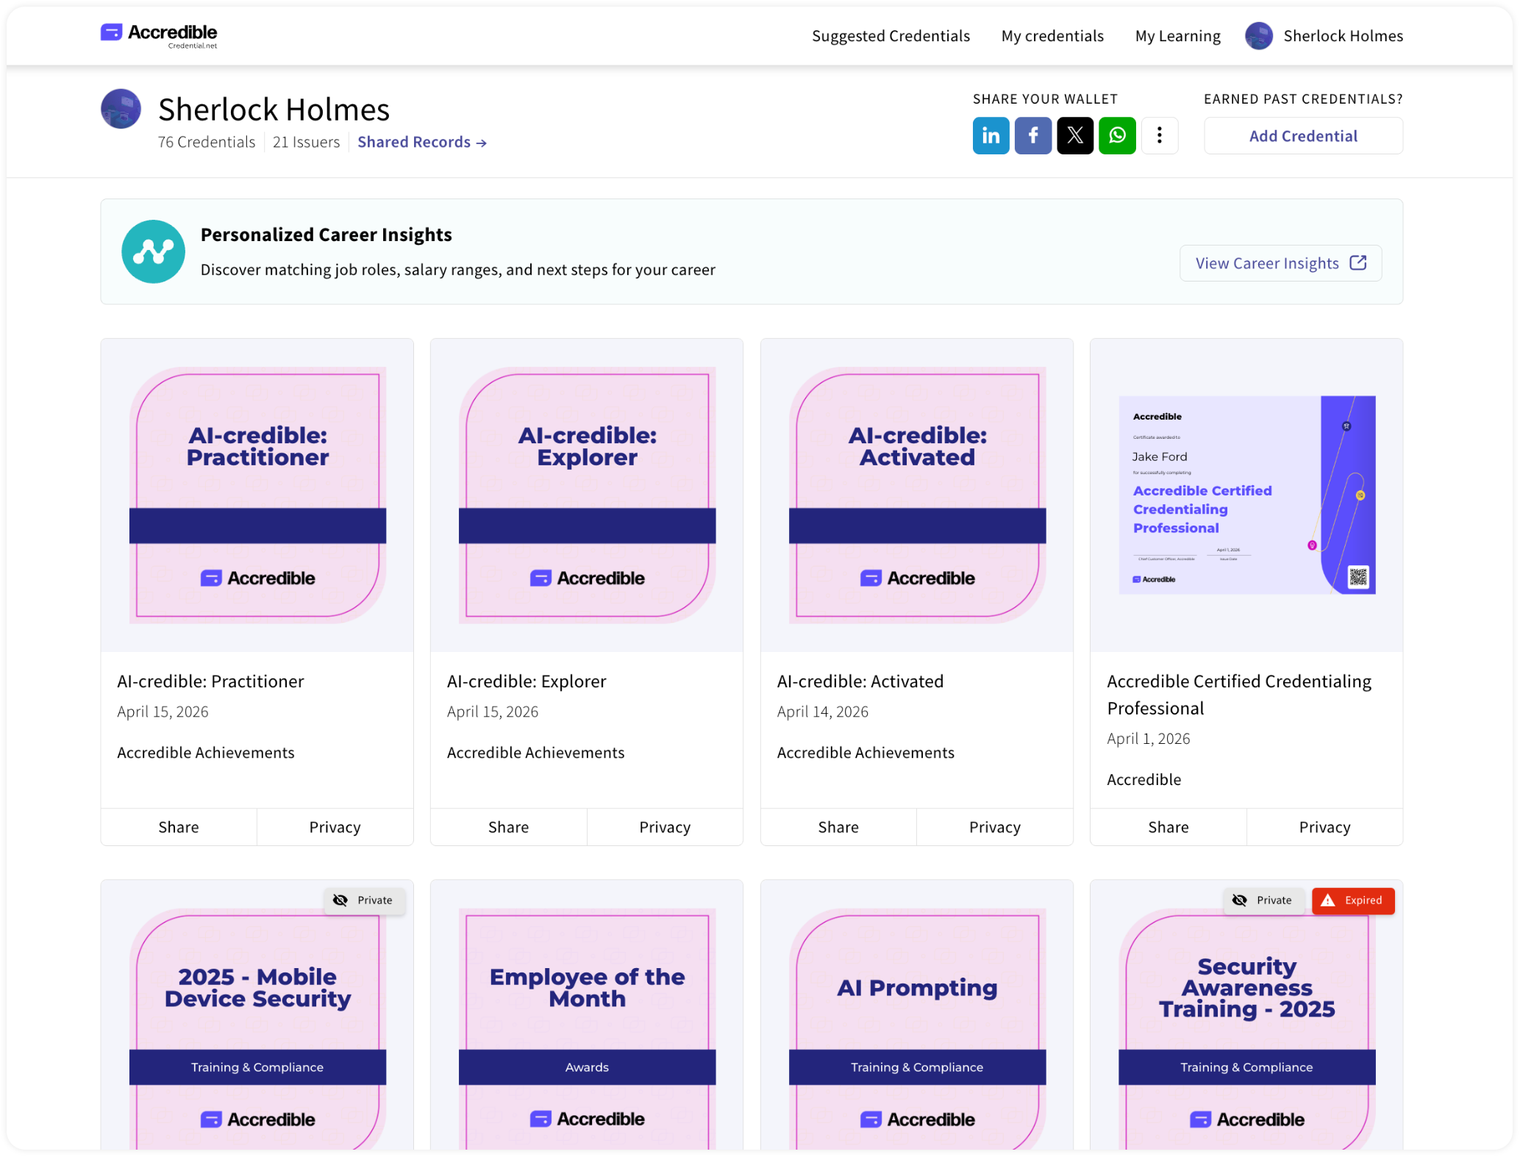Share the AI-credible: Practitioner credential
1520x1157 pixels.
pos(179,827)
